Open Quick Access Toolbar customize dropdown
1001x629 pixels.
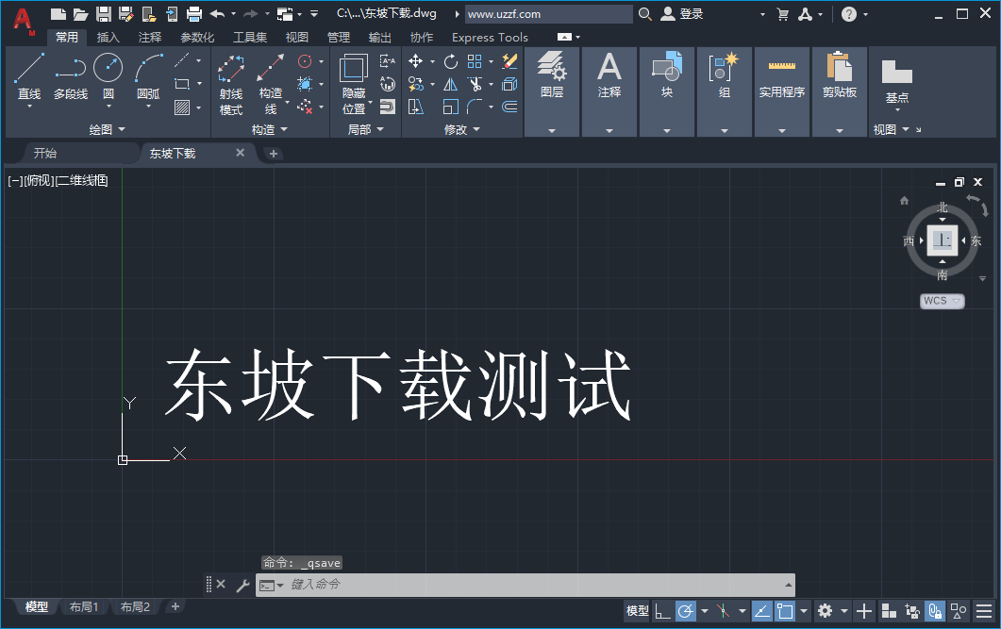tap(314, 14)
